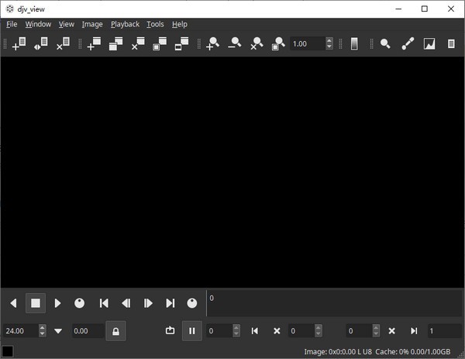Increase the zoom value with up stepper
The width and height of the screenshot is (465, 359).
pyautogui.click(x=329, y=40)
